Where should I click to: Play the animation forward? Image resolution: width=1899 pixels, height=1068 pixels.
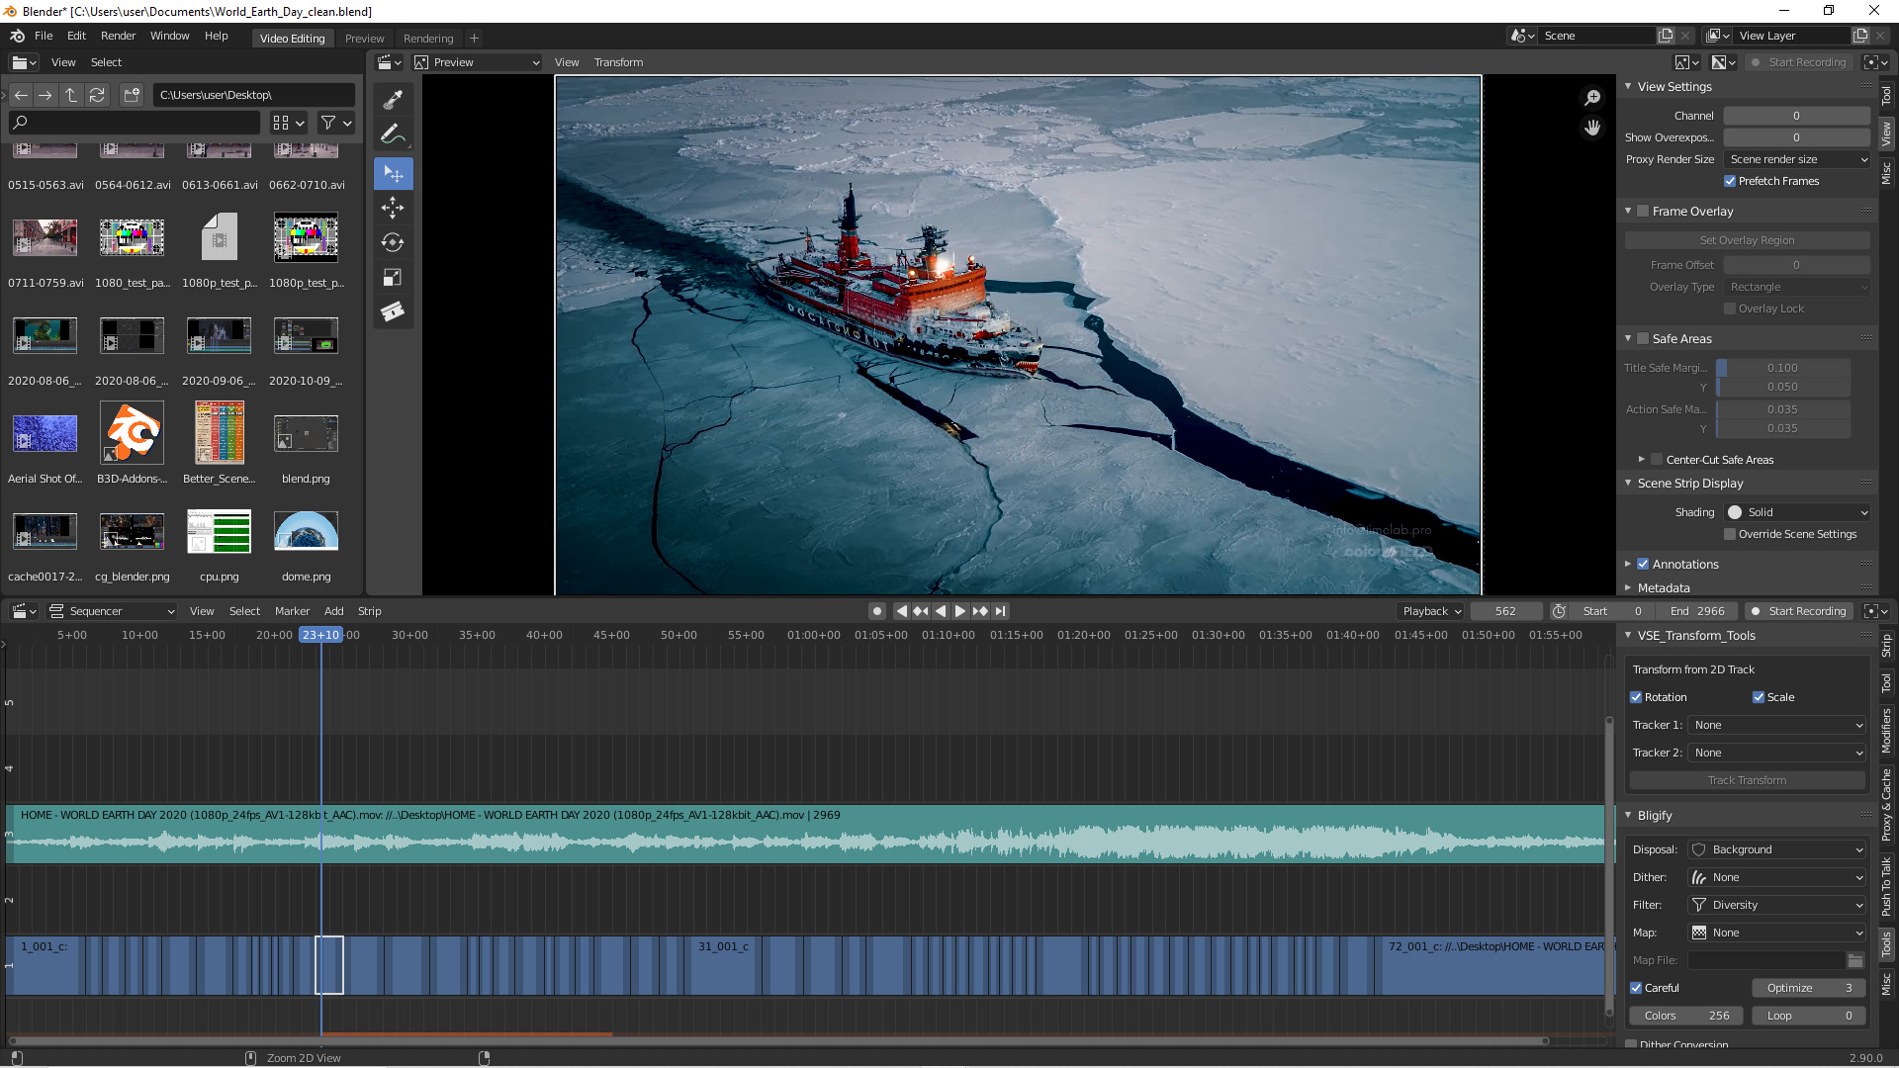pyautogui.click(x=960, y=611)
